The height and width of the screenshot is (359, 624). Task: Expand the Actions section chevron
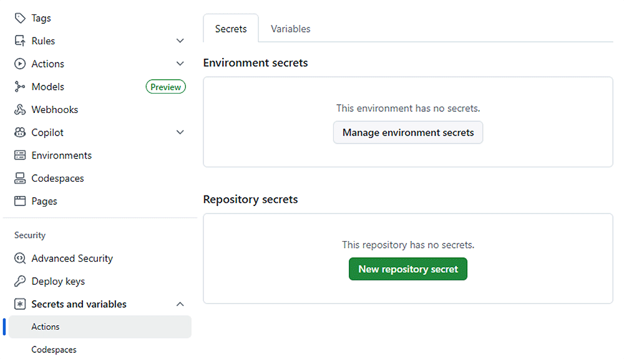click(180, 64)
